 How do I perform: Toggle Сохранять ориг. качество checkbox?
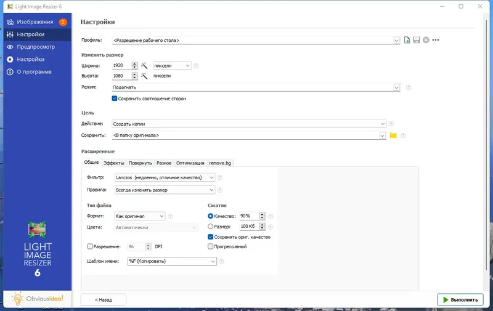pyautogui.click(x=210, y=237)
